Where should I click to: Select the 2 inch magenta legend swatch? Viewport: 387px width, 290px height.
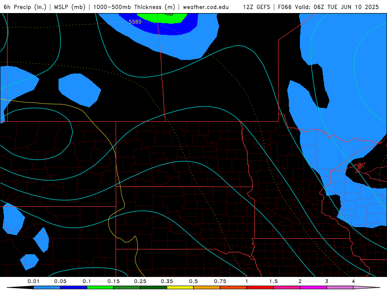pyautogui.click(x=313, y=288)
